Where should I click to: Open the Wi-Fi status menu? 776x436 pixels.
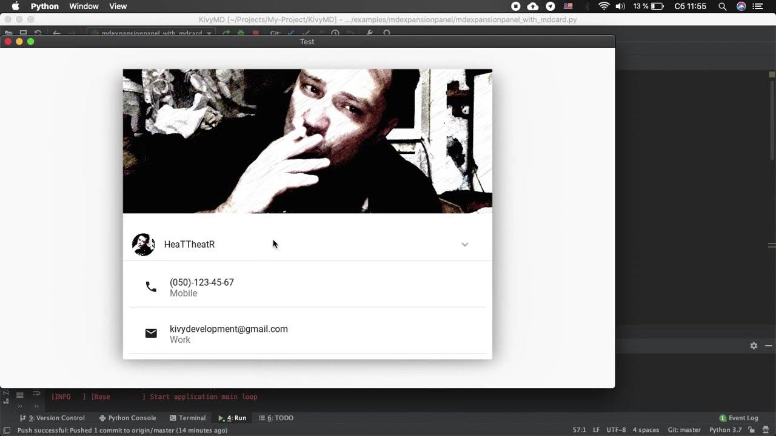point(604,6)
